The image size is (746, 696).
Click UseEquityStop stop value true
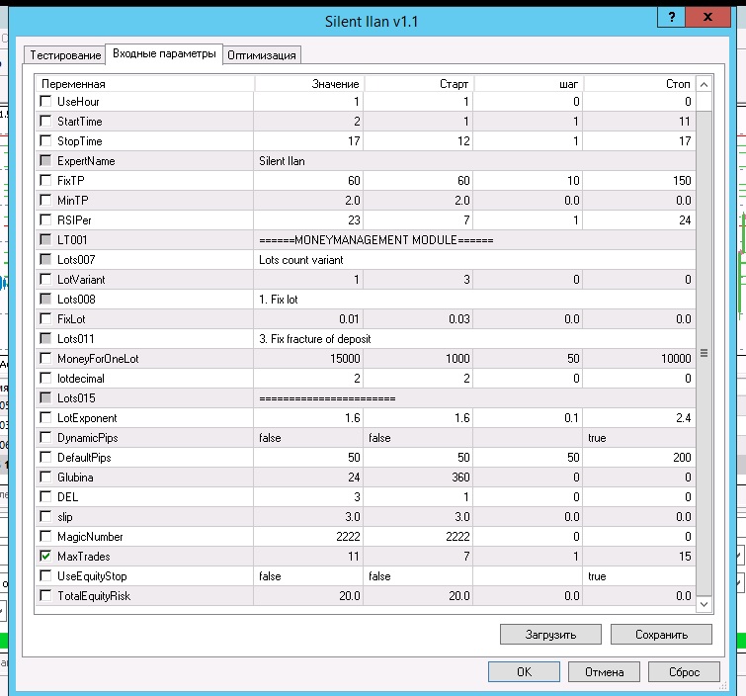click(x=639, y=576)
